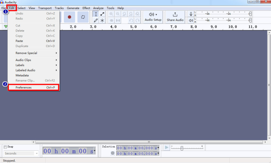Select the Envelope tool

(102, 14)
